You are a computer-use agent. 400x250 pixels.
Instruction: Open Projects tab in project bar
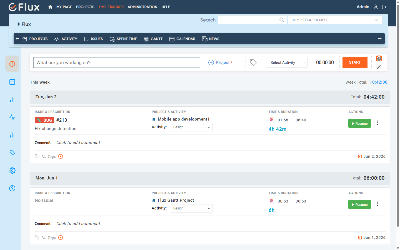35,39
